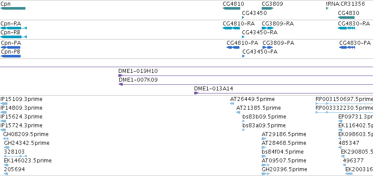Screen dimensions: 373x176
Task: Open the IP15109.3prime EST label
Action: point(21,99)
